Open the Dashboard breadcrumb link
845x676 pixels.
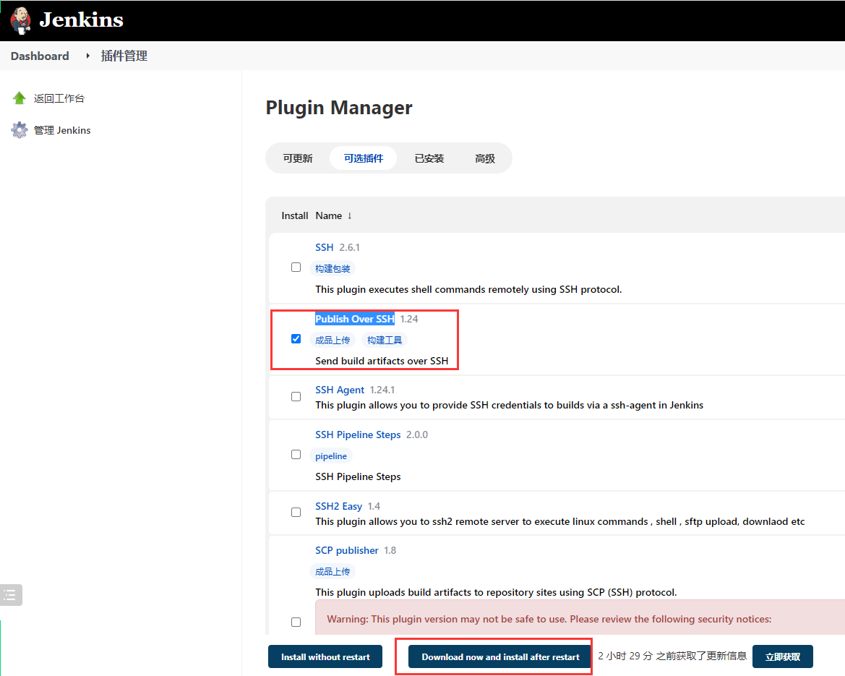[x=40, y=56]
